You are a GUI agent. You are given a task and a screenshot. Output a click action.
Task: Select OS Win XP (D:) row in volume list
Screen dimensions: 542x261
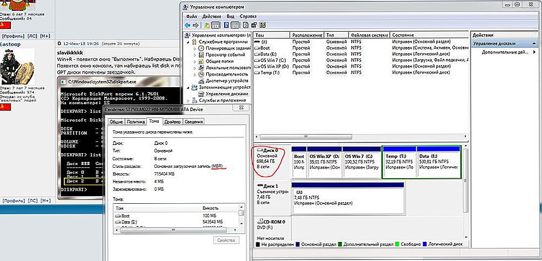[x=361, y=66]
